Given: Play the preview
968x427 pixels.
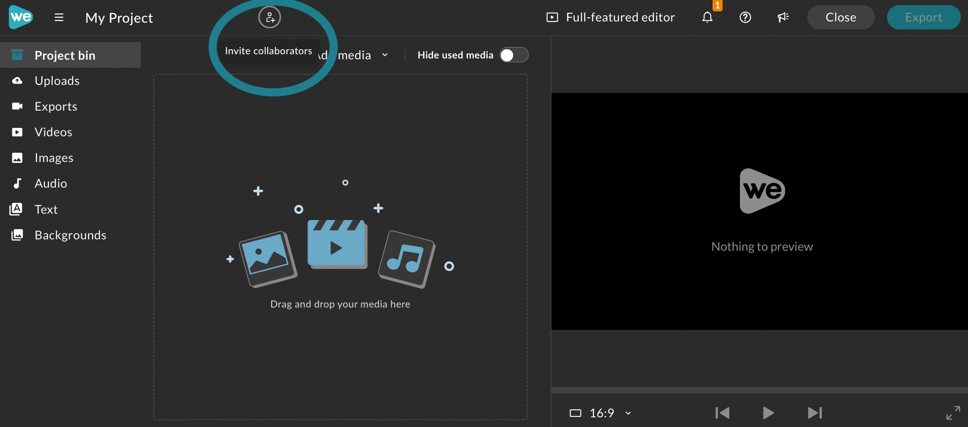Looking at the screenshot, I should point(768,413).
